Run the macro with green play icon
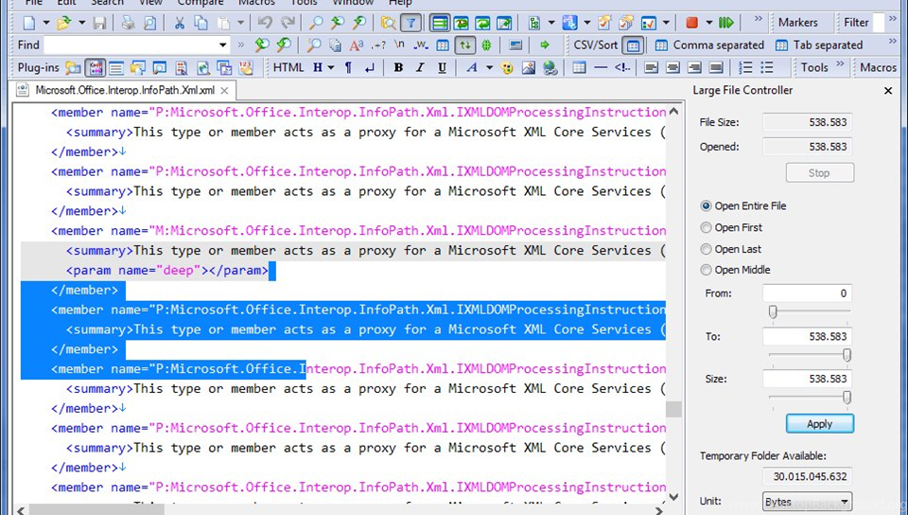The image size is (908, 515). pyautogui.click(x=726, y=23)
